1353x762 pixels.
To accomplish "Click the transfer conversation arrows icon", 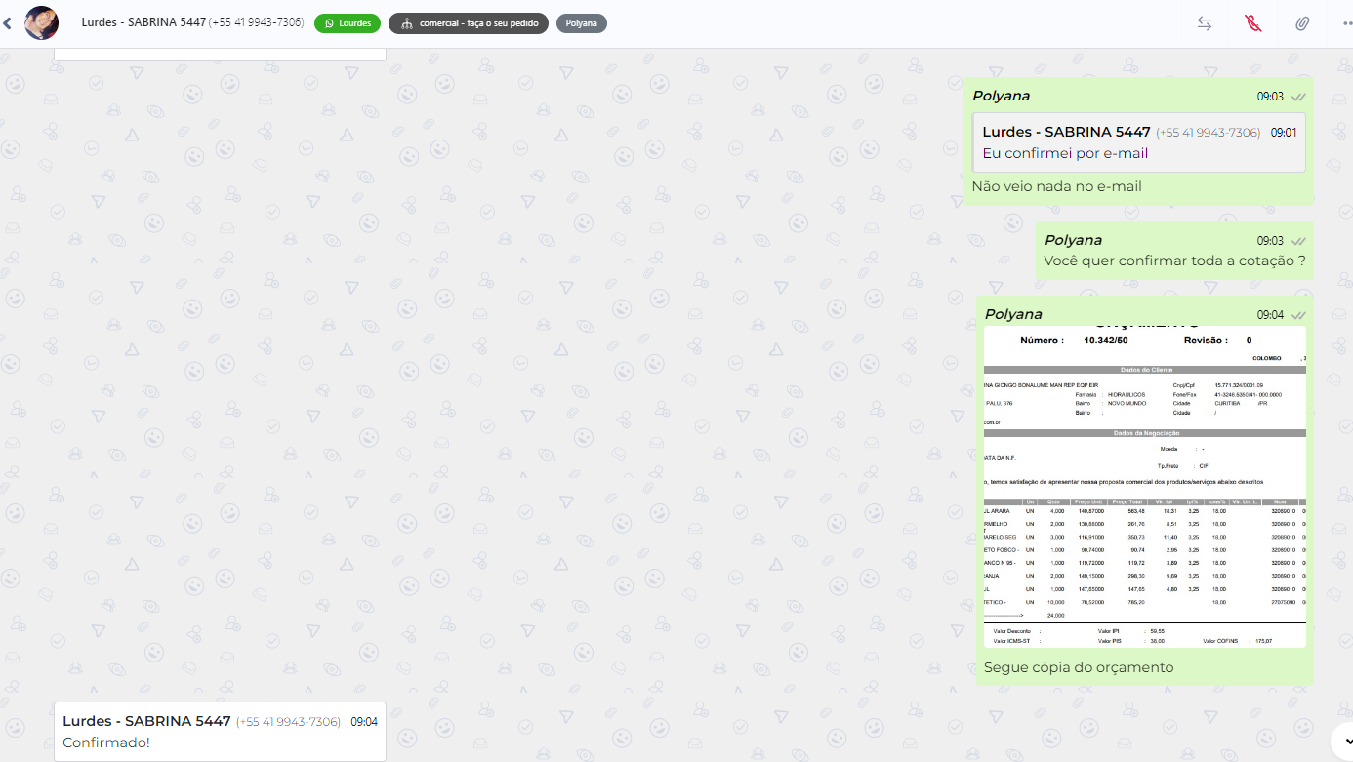I will pyautogui.click(x=1205, y=23).
